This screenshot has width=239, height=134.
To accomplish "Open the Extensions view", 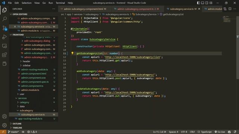I will point(4,55).
